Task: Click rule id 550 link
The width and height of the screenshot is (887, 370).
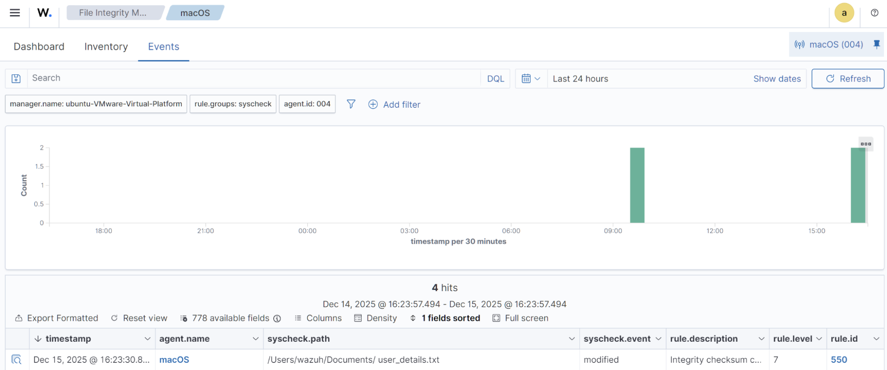Action: point(839,359)
